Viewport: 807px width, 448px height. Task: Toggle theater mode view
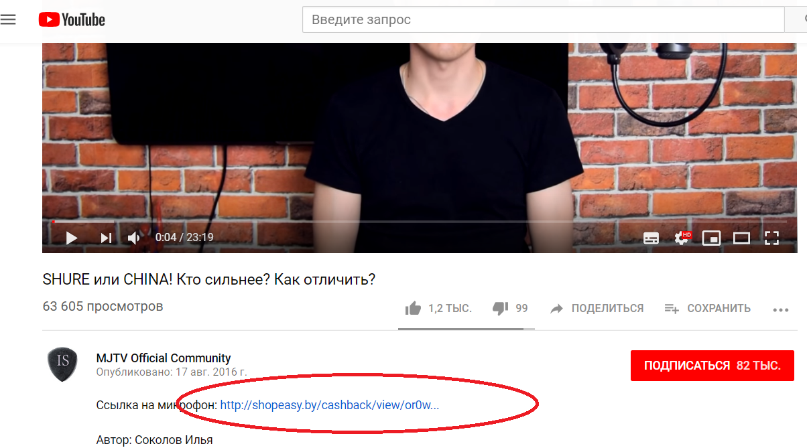click(741, 238)
